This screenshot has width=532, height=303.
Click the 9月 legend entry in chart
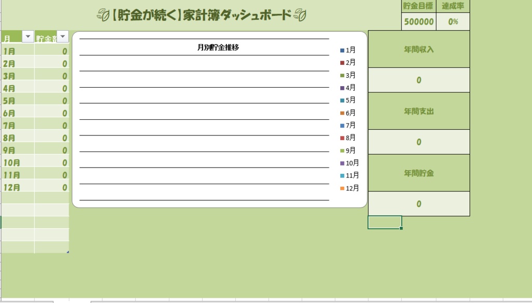click(x=348, y=150)
